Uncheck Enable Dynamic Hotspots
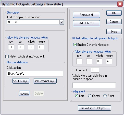124x115 pixels. [x=75, y=45]
